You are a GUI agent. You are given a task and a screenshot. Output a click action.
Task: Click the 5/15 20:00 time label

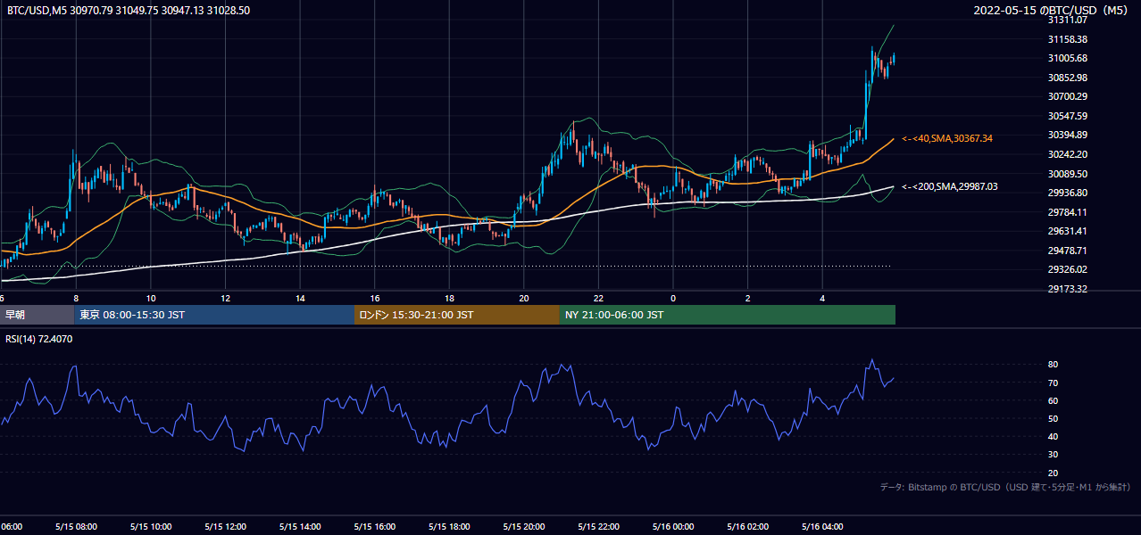[x=524, y=526]
